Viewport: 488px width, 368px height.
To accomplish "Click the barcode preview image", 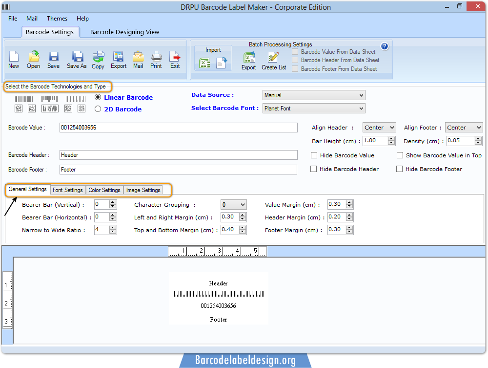I will pos(219,299).
